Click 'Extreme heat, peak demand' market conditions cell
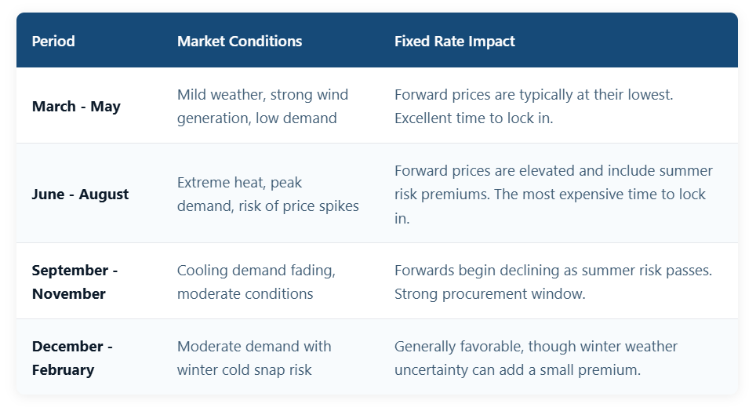Viewport: 756px width, 411px height. pos(267,194)
